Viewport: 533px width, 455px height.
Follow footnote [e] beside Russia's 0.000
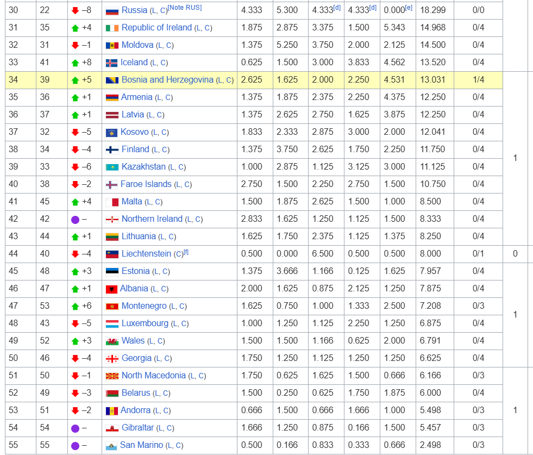tap(409, 8)
